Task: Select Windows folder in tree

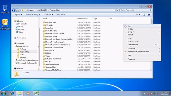Action: (23, 58)
